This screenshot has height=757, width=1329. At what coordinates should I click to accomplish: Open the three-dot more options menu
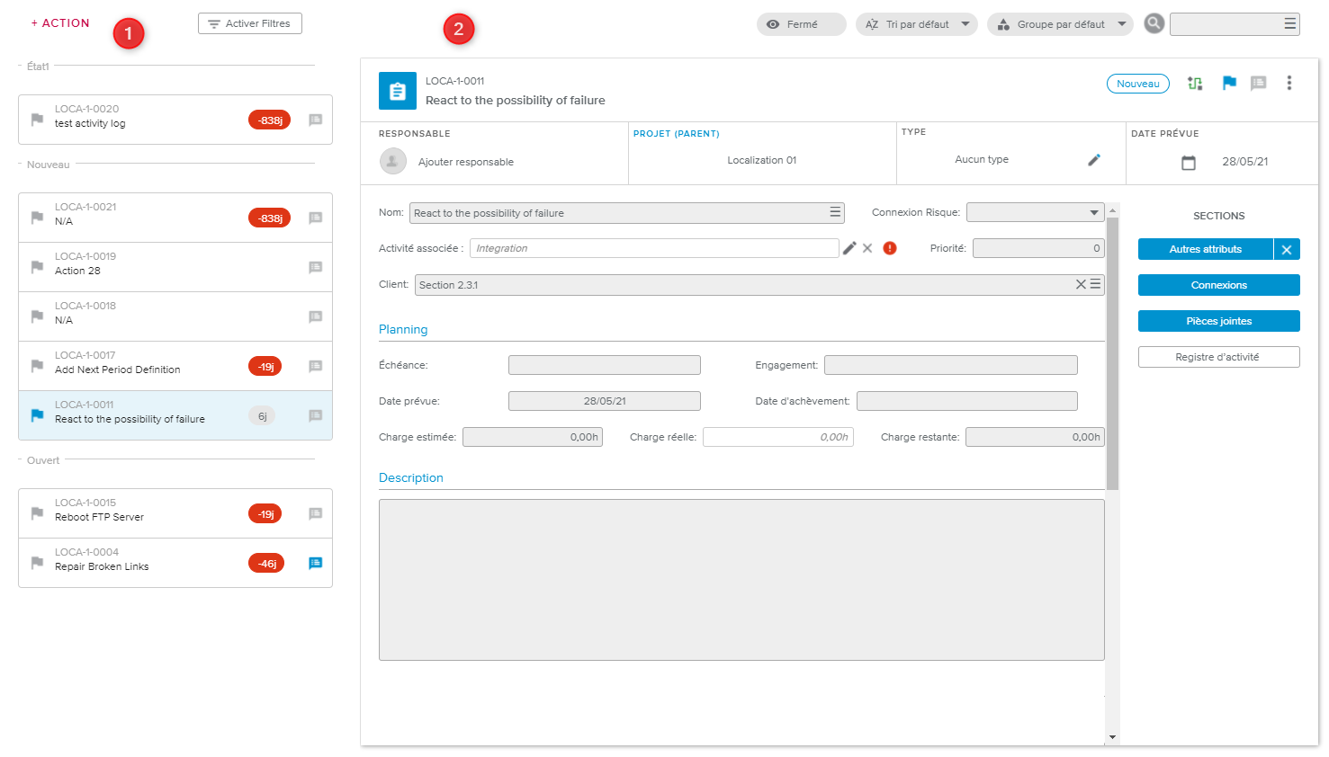pos(1289,83)
